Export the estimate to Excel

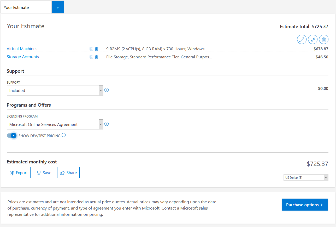(x=19, y=173)
